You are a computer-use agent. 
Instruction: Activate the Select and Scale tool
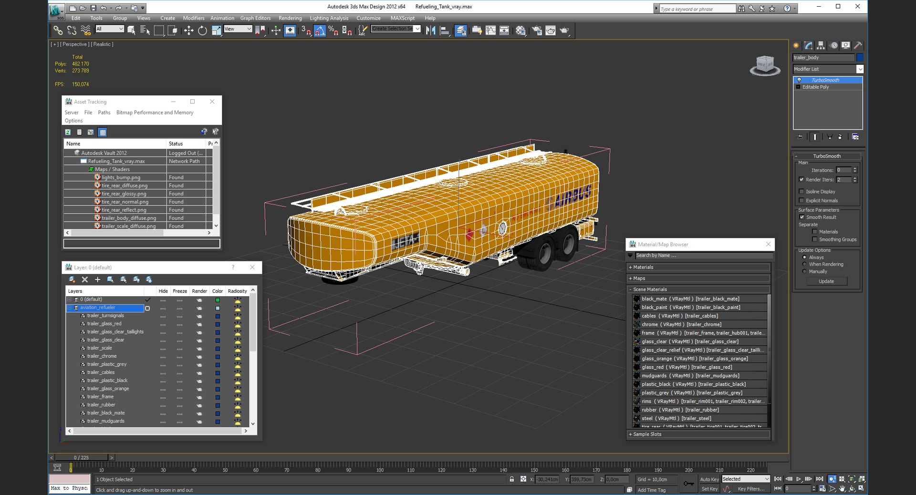(217, 31)
